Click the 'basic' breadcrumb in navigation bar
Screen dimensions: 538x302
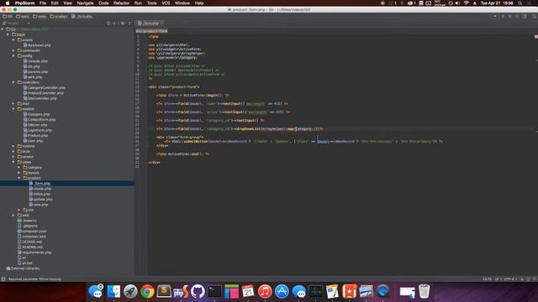click(23, 16)
